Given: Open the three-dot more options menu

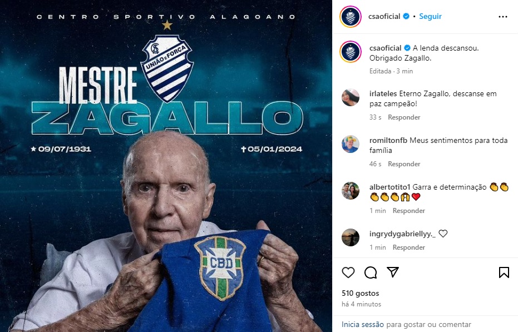Looking at the screenshot, I should point(503,17).
